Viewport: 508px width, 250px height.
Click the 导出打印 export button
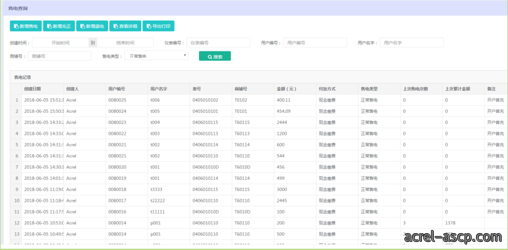[x=158, y=26]
